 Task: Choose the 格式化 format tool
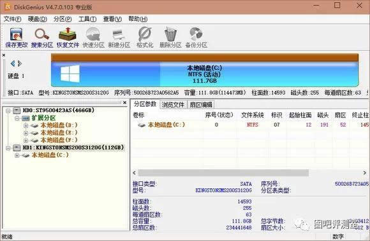[x=145, y=38]
